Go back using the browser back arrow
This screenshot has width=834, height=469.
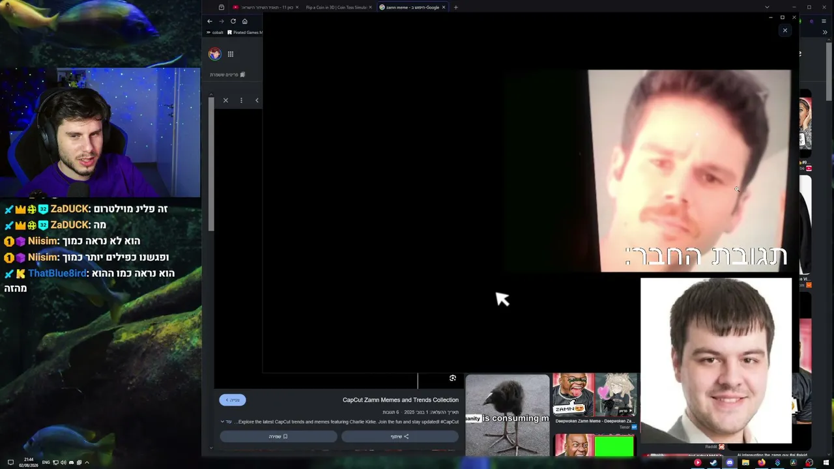coord(210,21)
